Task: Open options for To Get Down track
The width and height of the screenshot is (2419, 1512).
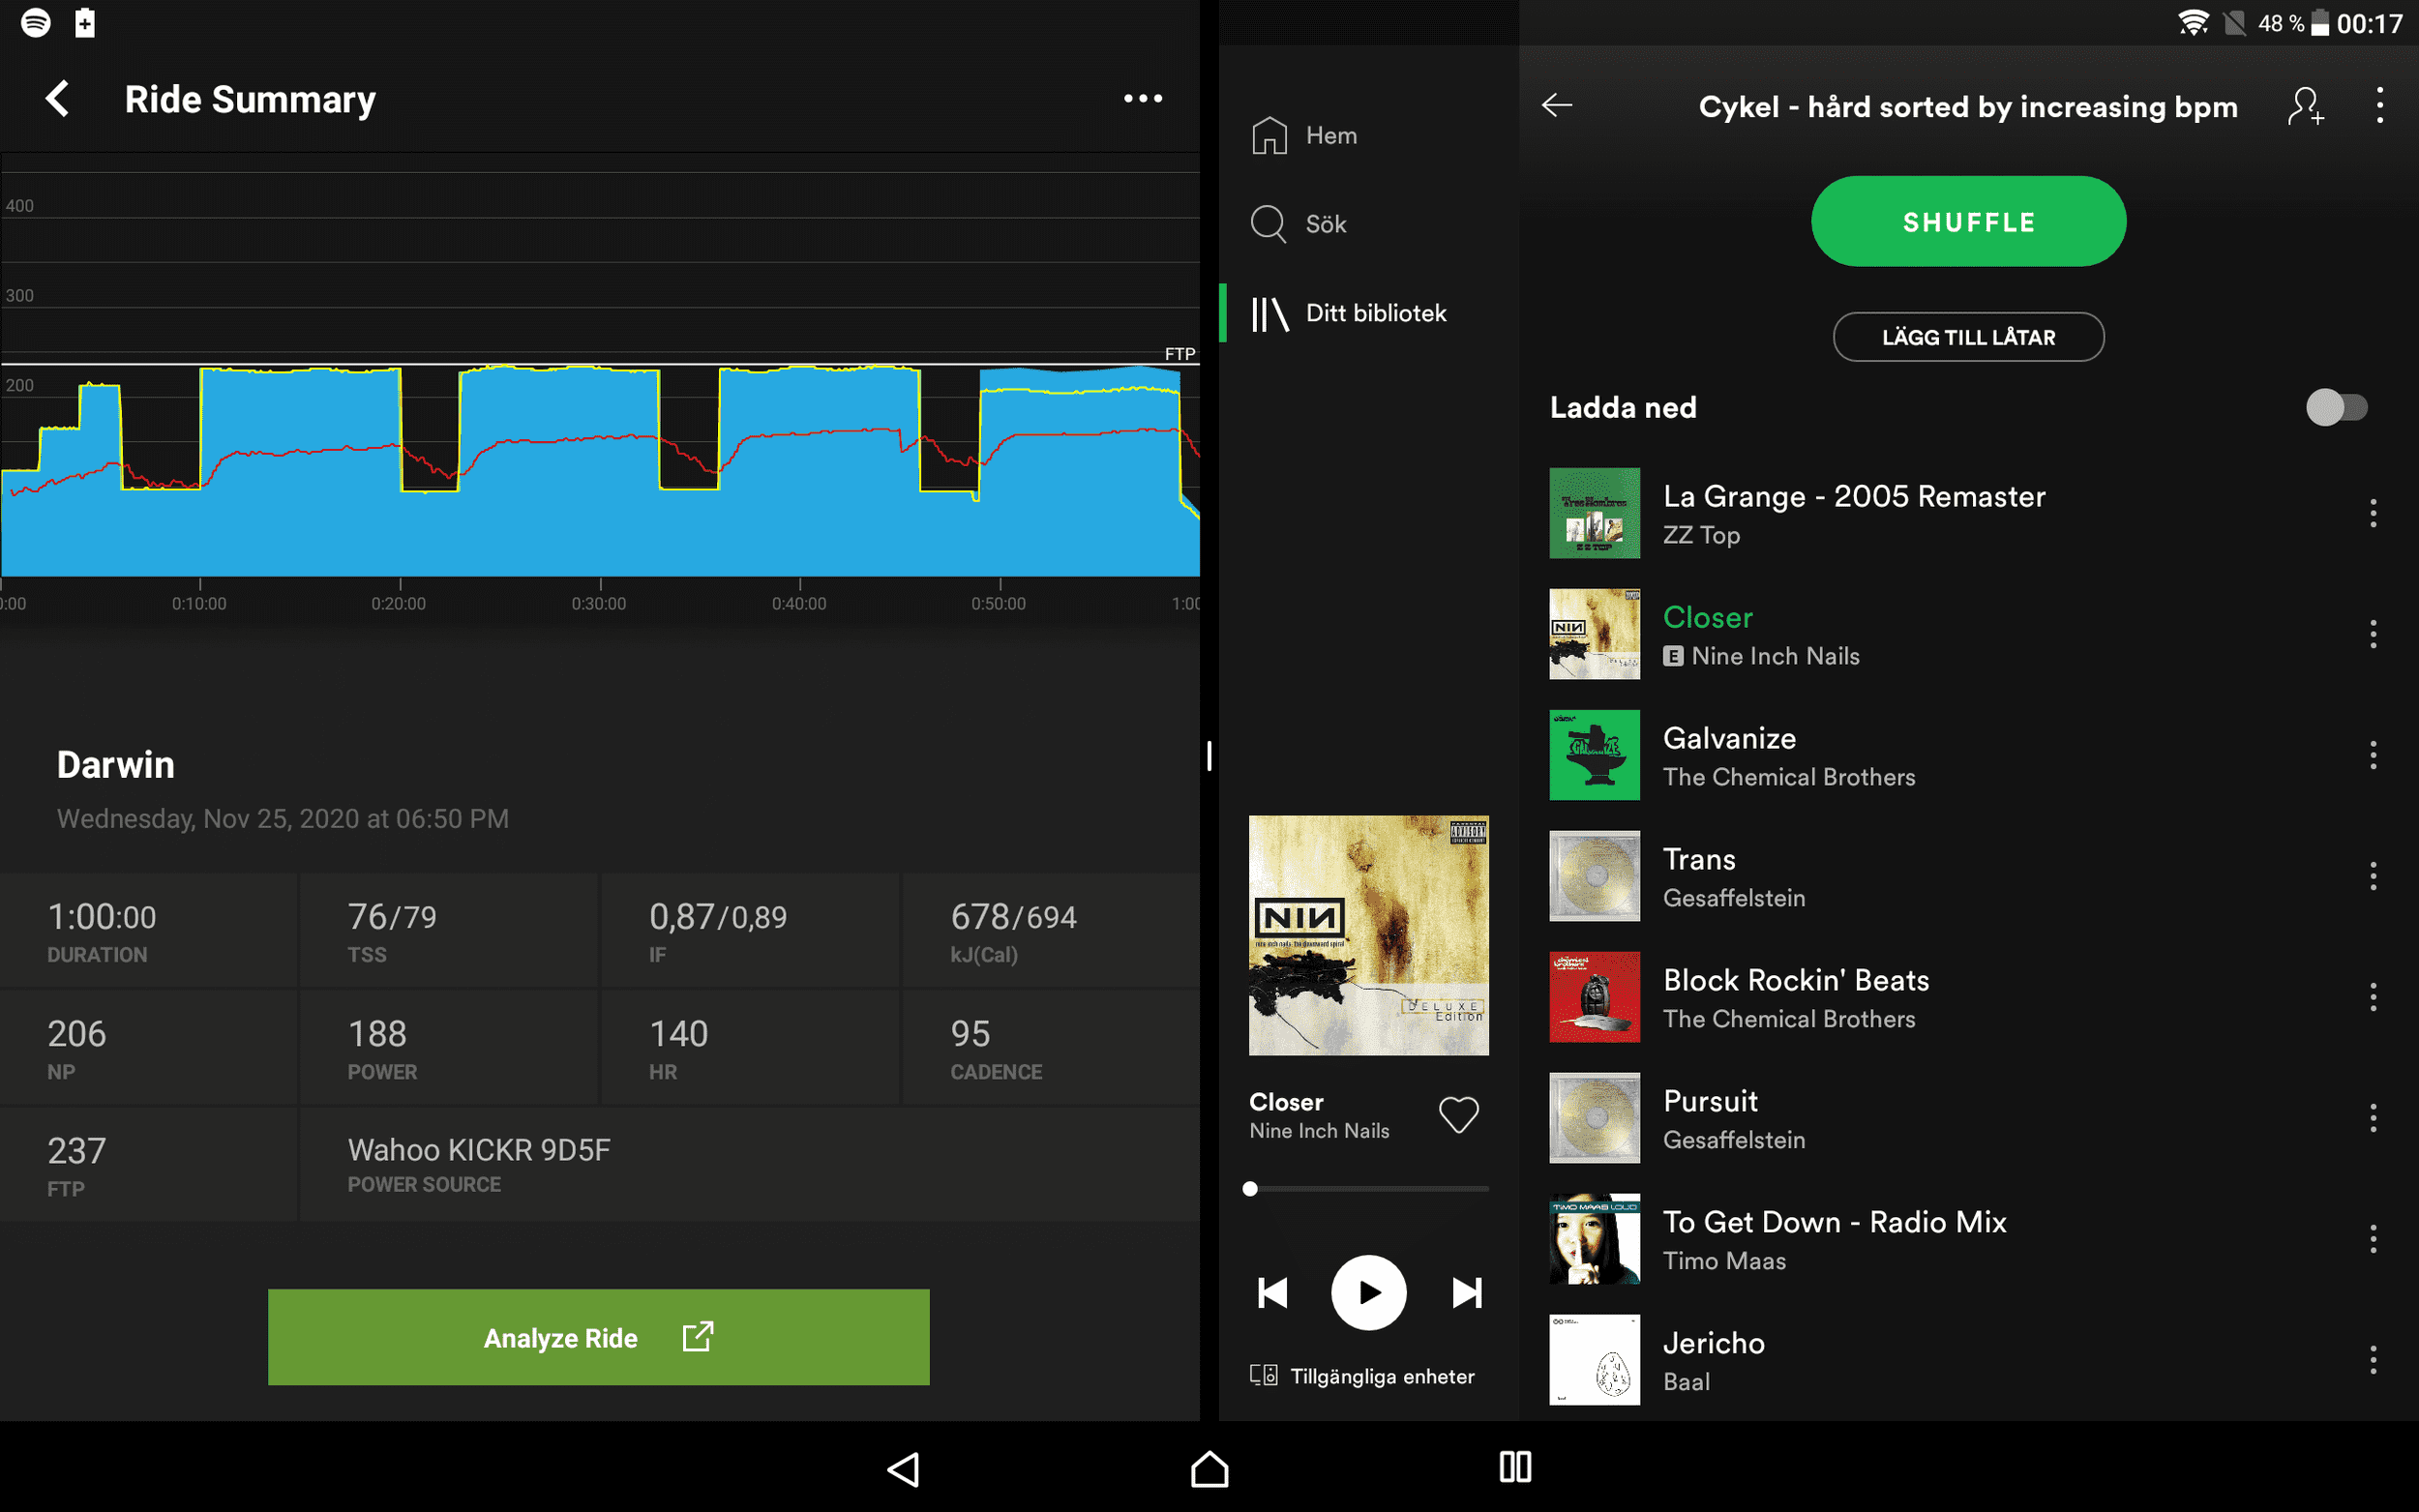Action: click(x=2372, y=1239)
